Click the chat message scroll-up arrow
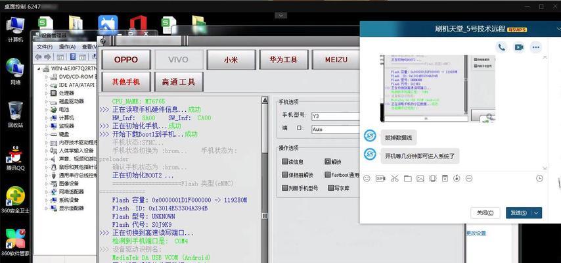This screenshot has height=263, width=561. pos(545,57)
